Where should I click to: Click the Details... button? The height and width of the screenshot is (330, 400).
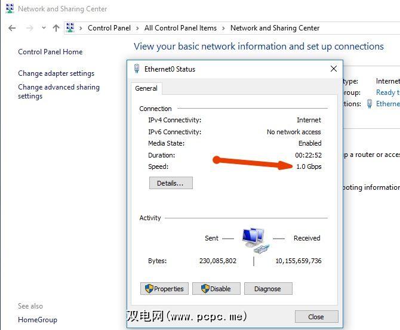point(171,183)
